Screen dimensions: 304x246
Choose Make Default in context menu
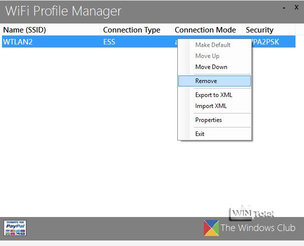[212, 45]
